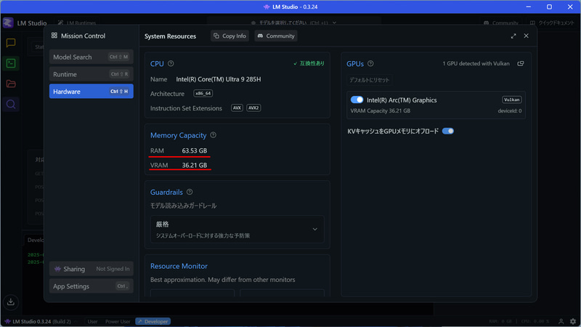Click the 'VRAM Capacity 36.21 GB' text on GPU card
This screenshot has width=581, height=327.
click(380, 110)
